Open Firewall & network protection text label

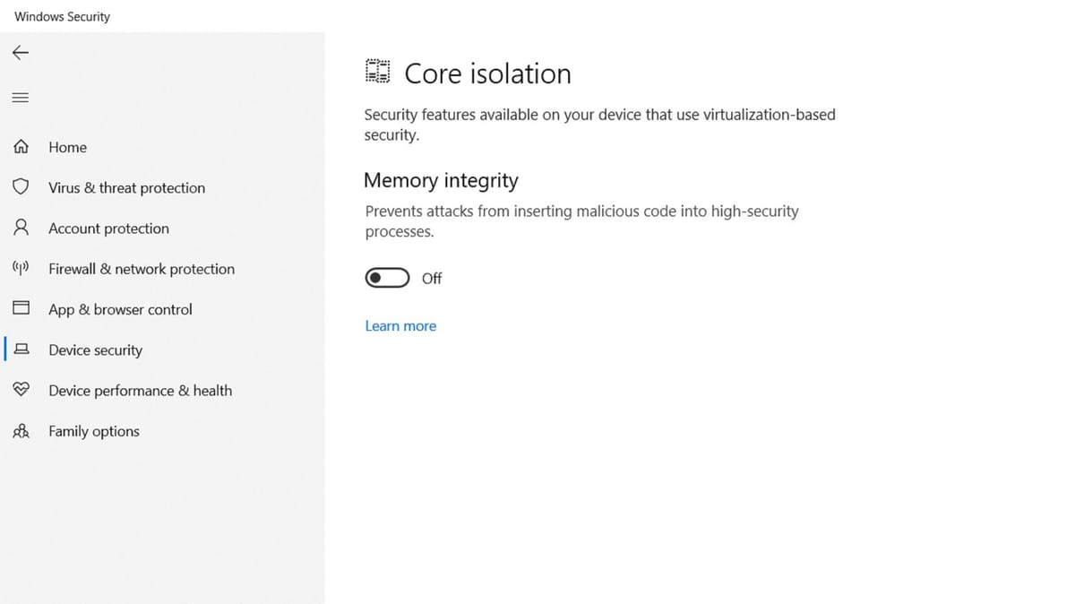[142, 268]
